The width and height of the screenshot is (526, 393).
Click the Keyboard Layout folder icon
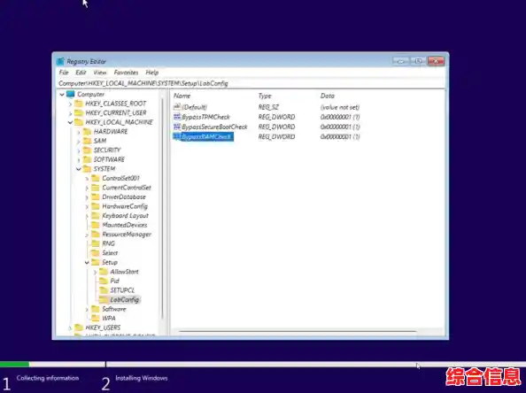96,216
